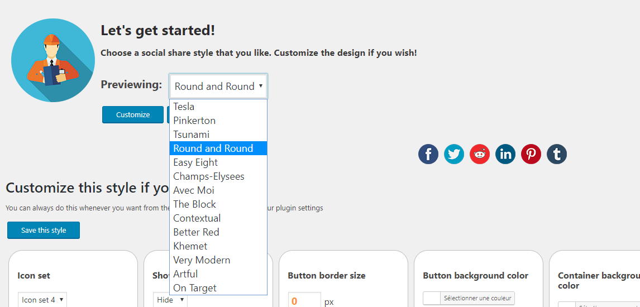Viewport: 640px width, 307px height.
Task: Click the construction worker avatar image
Action: click(x=53, y=60)
